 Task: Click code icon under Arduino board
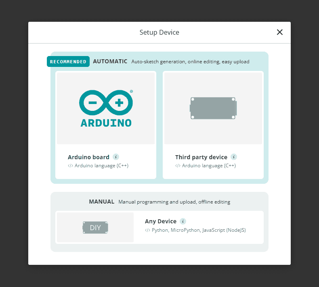(70, 166)
